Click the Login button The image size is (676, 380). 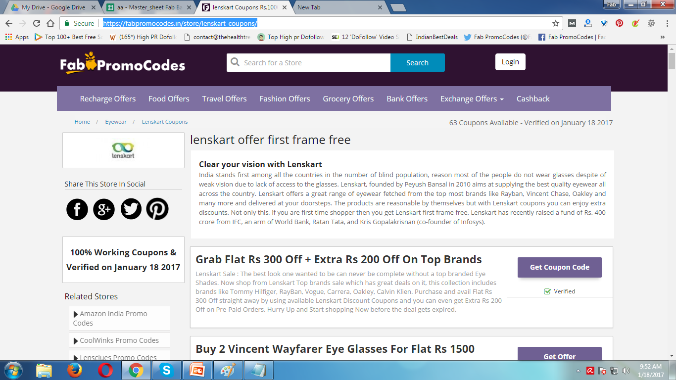point(510,62)
